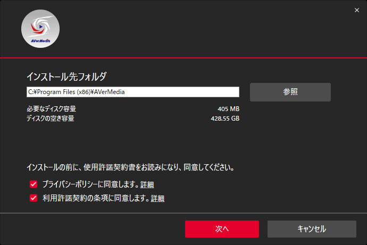Click the 必要なディスク容量 label
Screen dimensions: 367x245
click(x=51, y=109)
